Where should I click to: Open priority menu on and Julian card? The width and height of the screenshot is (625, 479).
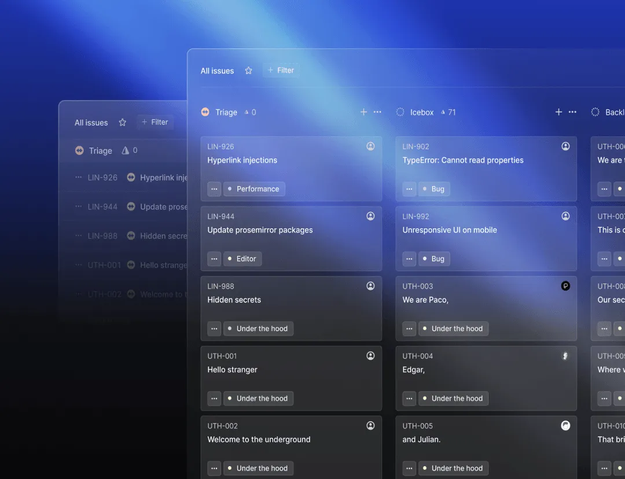tap(409, 468)
